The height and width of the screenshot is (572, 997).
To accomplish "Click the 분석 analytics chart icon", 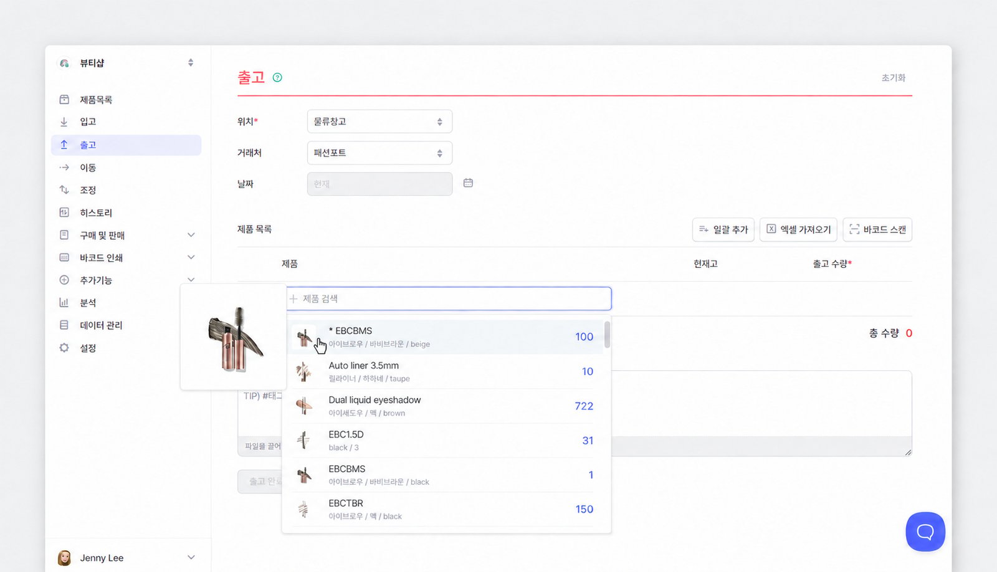I will click(64, 303).
